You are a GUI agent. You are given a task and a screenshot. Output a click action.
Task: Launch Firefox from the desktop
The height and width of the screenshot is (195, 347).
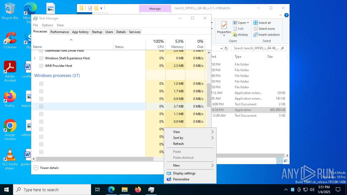click(x=10, y=99)
